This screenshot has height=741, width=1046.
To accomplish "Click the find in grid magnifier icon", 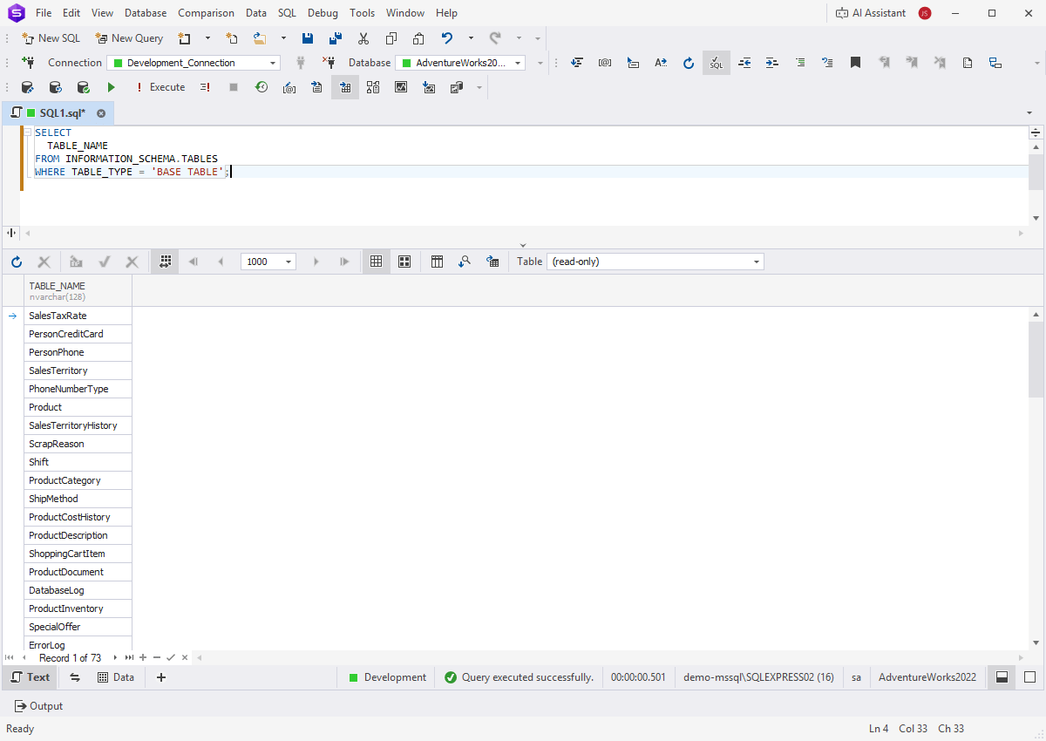I will (465, 262).
